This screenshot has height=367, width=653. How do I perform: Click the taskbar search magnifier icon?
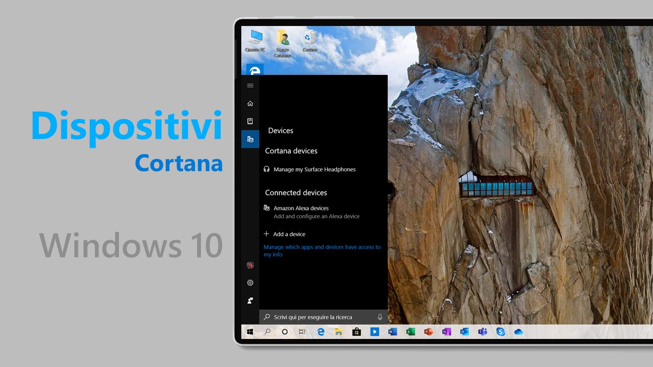pyautogui.click(x=267, y=332)
